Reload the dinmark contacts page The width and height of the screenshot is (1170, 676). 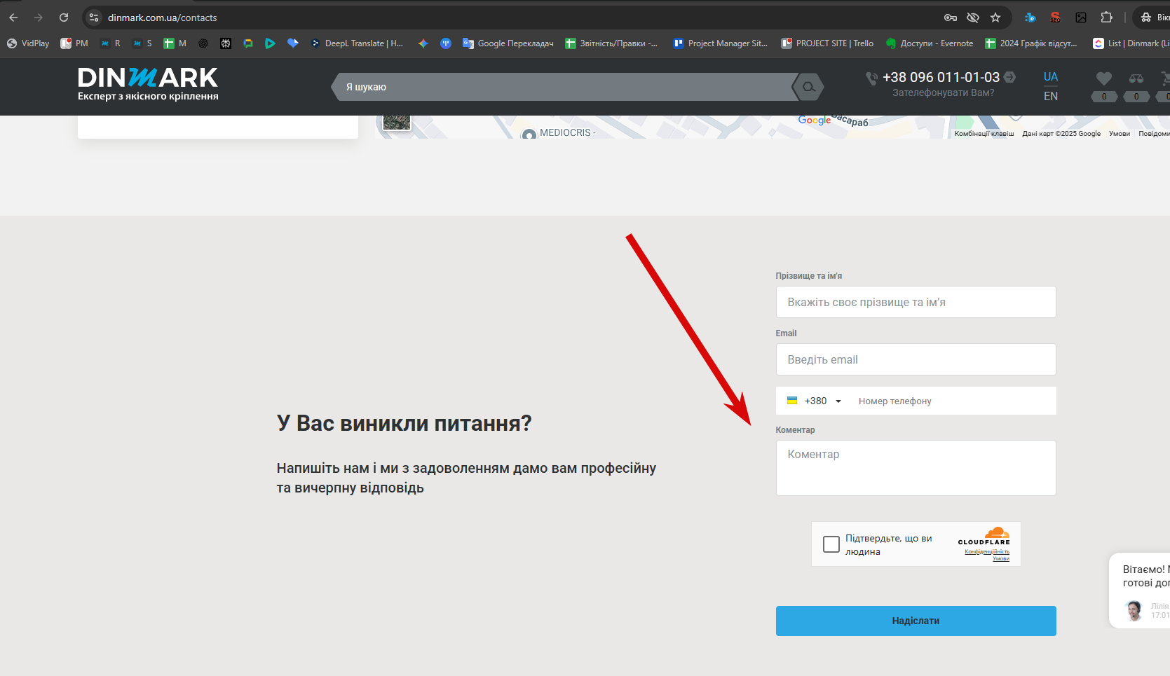(x=64, y=18)
